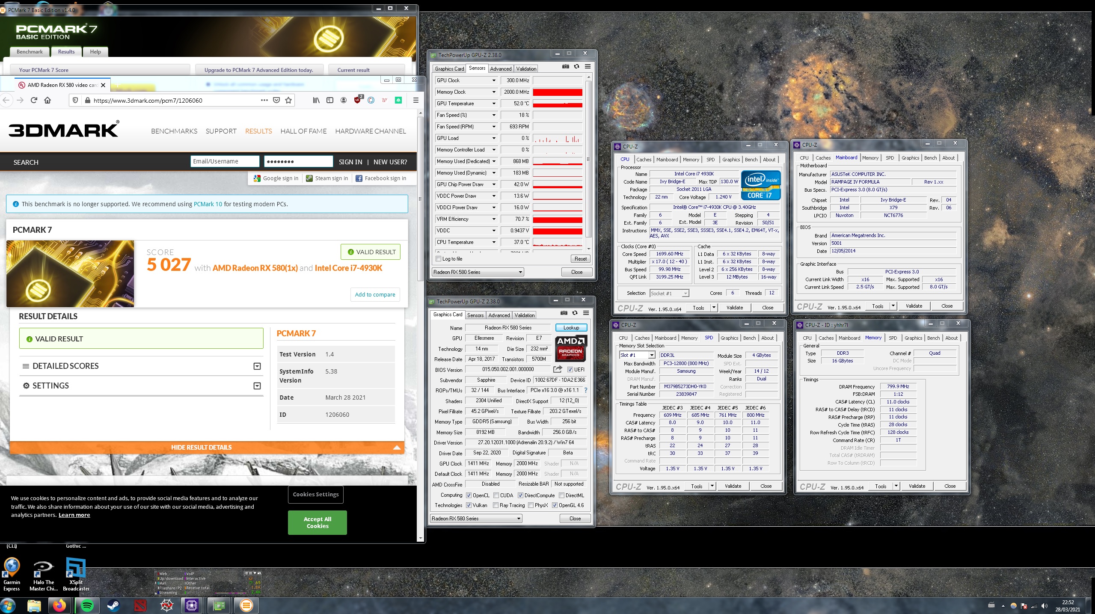Click Validate in CPU-Z SPD window

[x=733, y=486]
